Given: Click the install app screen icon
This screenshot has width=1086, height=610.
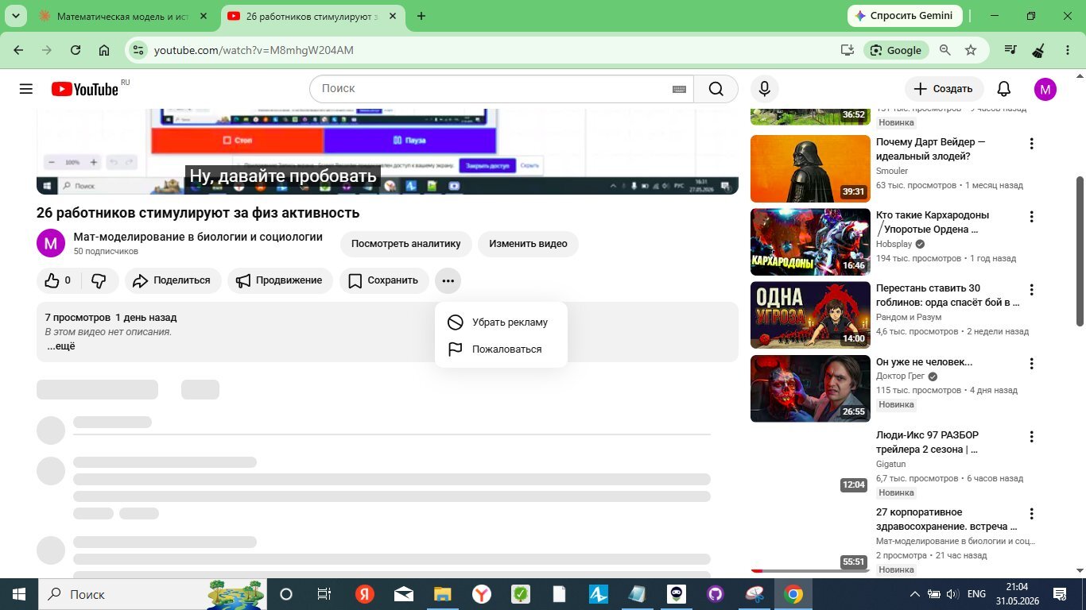Looking at the screenshot, I should coord(847,50).
